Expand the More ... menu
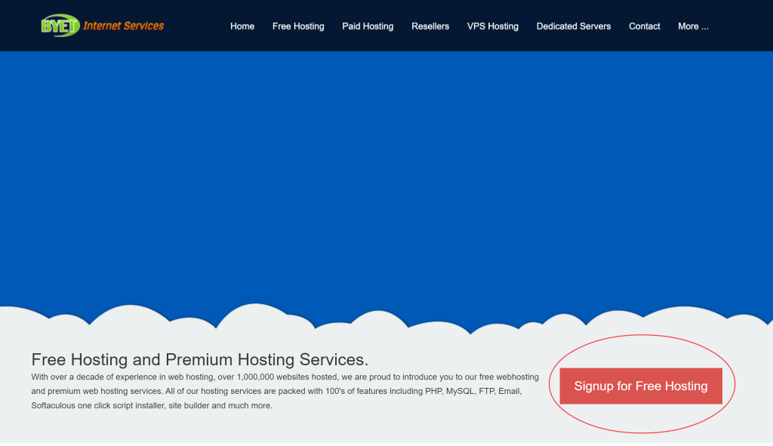 [x=693, y=26]
